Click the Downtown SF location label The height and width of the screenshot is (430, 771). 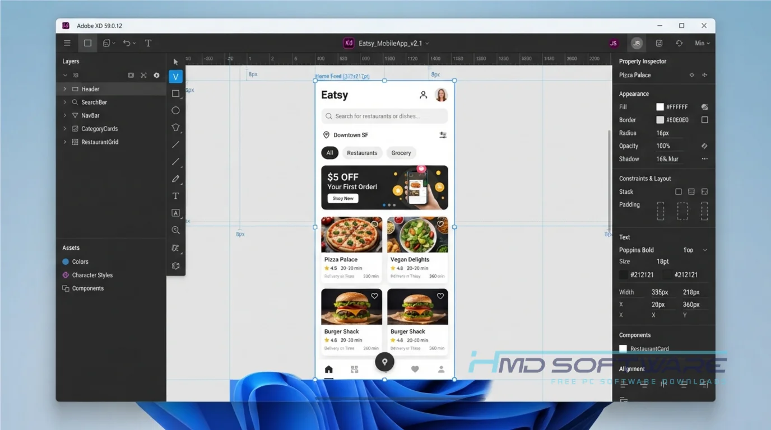point(351,135)
